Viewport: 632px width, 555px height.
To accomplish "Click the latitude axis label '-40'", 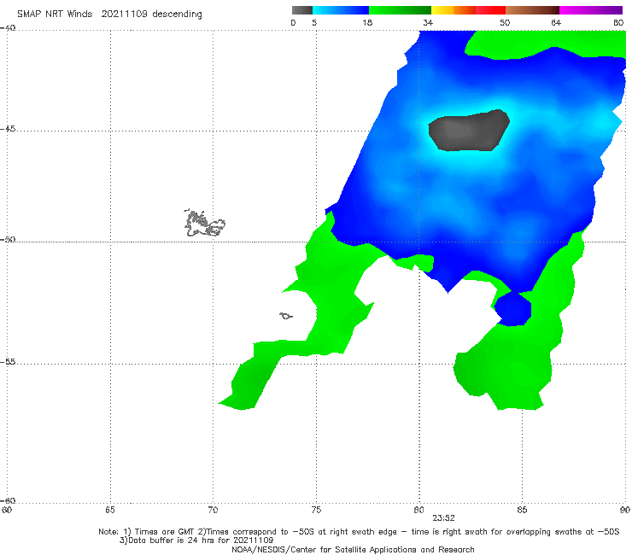I will (x=8, y=28).
